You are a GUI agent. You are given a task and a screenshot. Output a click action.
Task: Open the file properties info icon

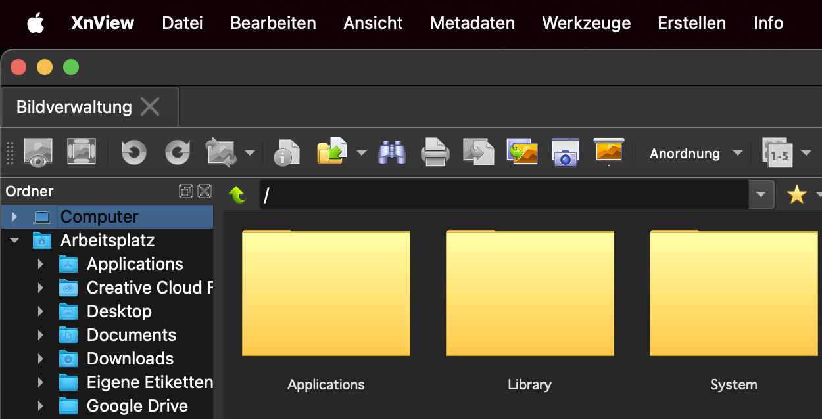coord(287,152)
